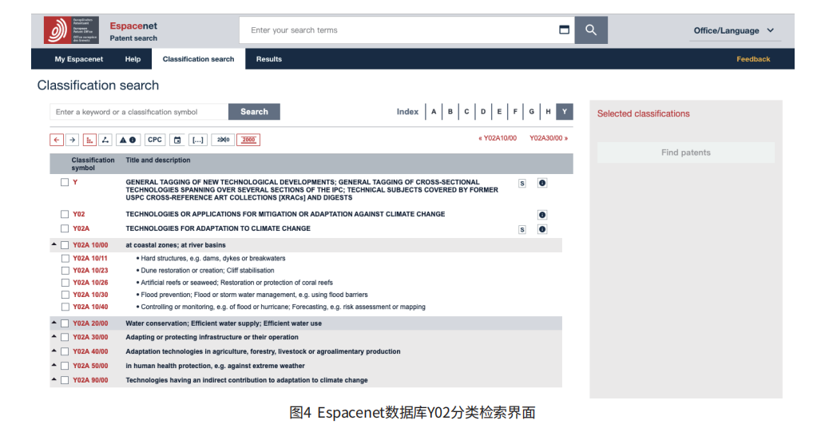Image resolution: width=813 pixels, height=436 pixels.
Task: Click the magnifier search icon in header
Action: (x=591, y=30)
